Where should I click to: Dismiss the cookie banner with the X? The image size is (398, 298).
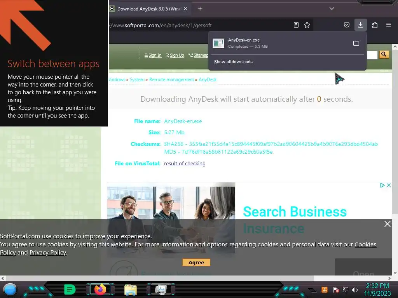point(388,224)
